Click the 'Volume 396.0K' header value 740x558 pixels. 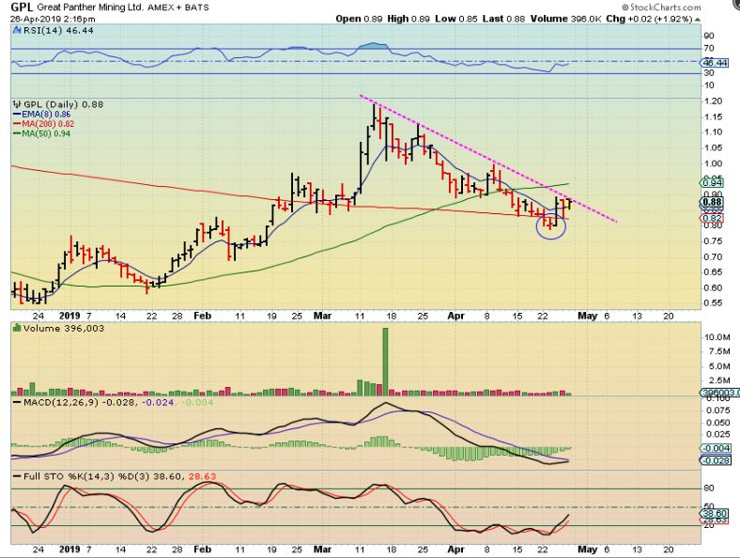point(565,19)
